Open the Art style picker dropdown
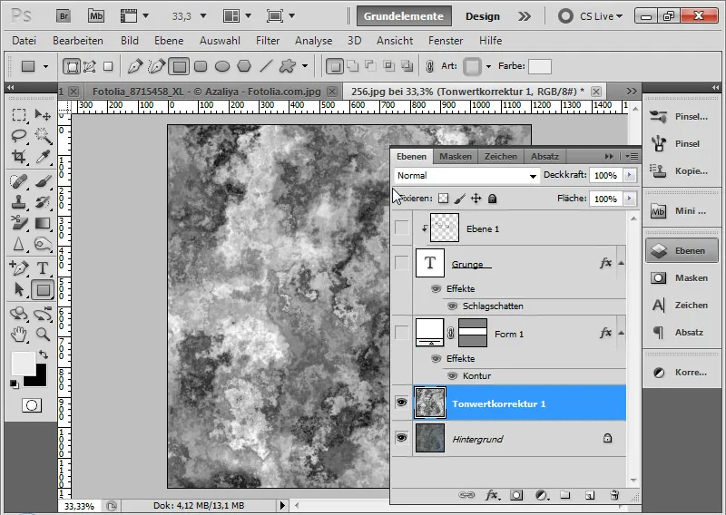Image resolution: width=726 pixels, height=515 pixels. tap(488, 66)
